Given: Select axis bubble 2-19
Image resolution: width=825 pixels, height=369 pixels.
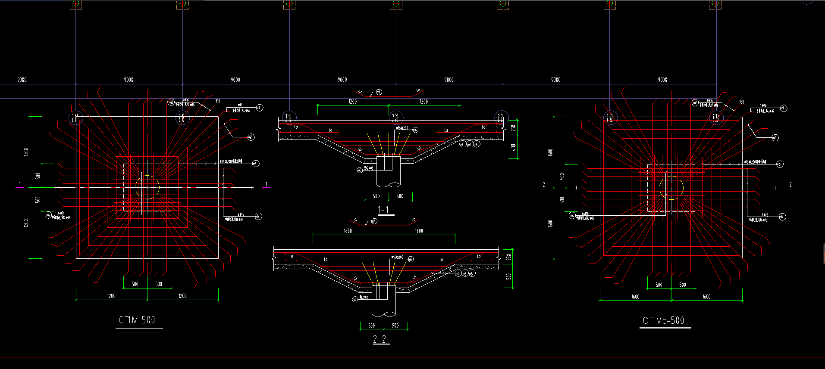Looking at the screenshot, I should pos(289,117).
